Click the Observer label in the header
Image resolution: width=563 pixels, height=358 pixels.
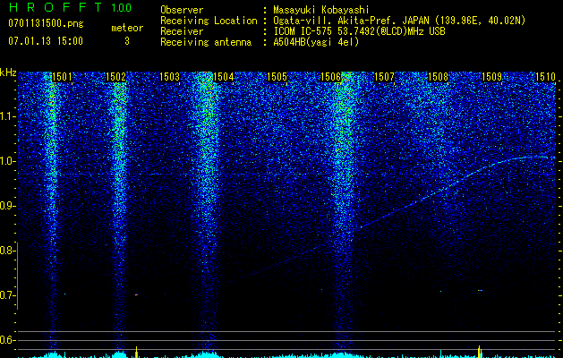tap(182, 10)
